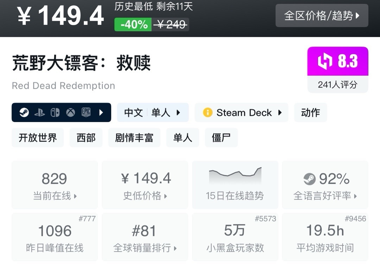Tap the 僵尸 tag
The width and height of the screenshot is (380, 265).
click(x=221, y=137)
